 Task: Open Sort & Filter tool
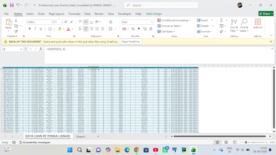click(x=234, y=25)
